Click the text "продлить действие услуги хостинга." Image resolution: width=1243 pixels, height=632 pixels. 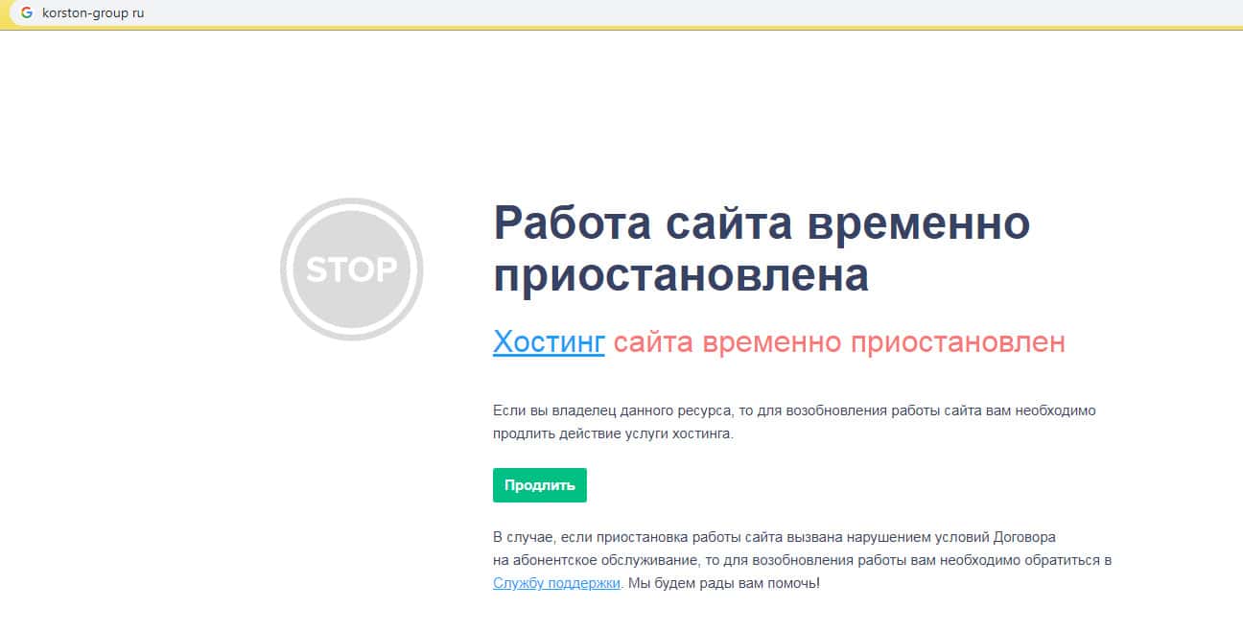tap(613, 433)
